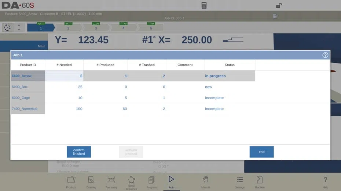341x191 pixels.
Task: Click the X value 250.00
Action: [197, 40]
